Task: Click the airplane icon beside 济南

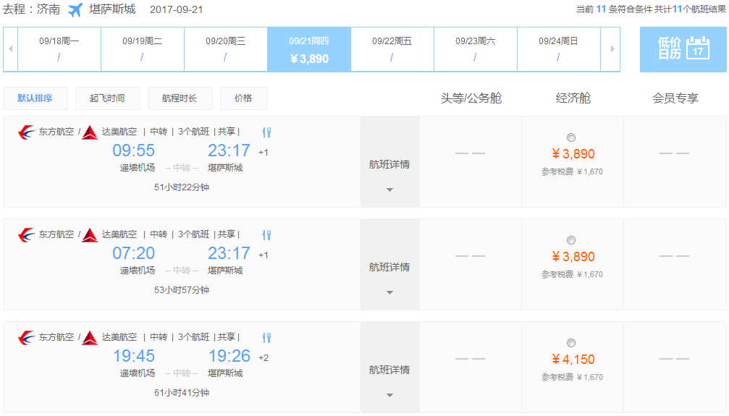Action: (75, 10)
